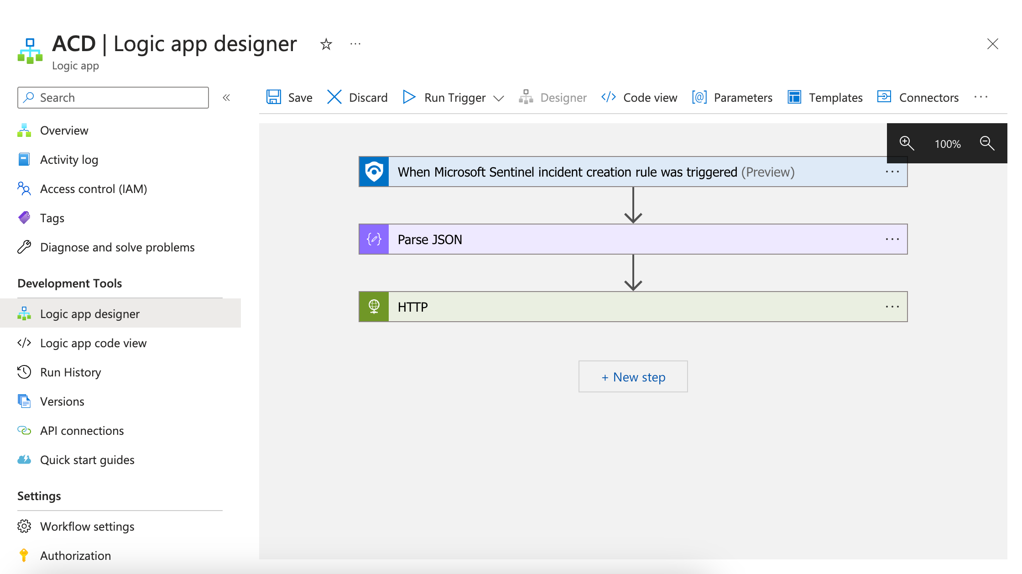Click the Discard X icon
Image resolution: width=1022 pixels, height=574 pixels.
(334, 97)
